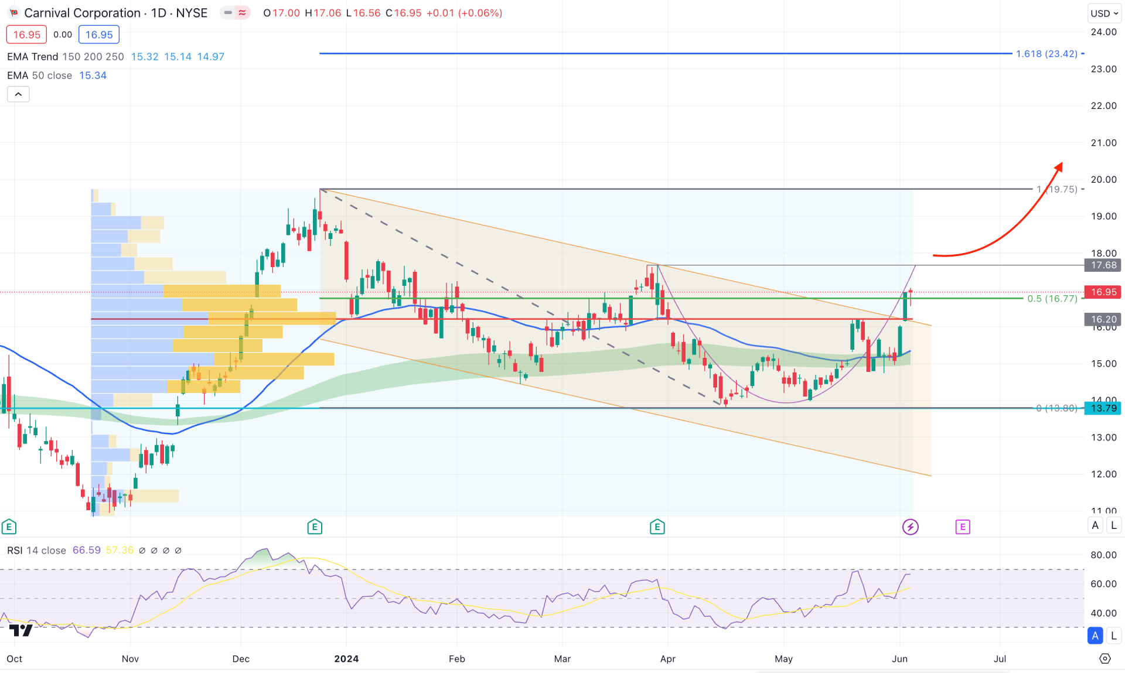Click the spread value 0.00
Viewport: 1125px width, 673px height.
click(x=63, y=35)
